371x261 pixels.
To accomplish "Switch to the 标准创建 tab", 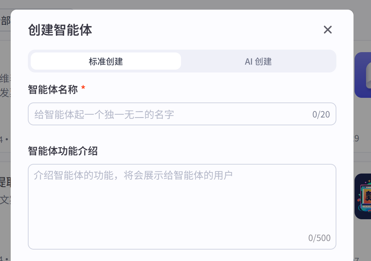I will tap(106, 61).
